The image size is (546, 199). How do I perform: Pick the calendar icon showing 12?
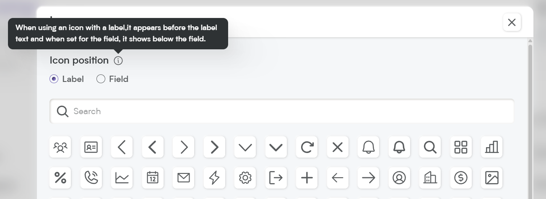153,178
